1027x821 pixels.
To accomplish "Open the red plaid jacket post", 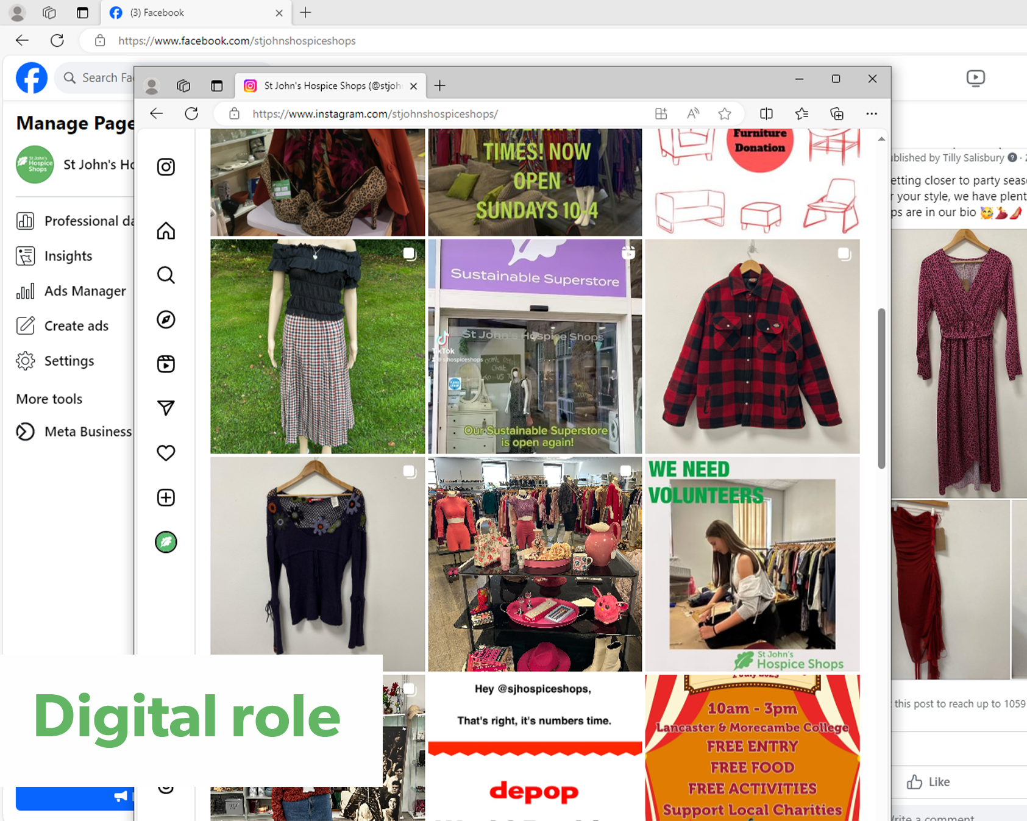I will (x=752, y=346).
